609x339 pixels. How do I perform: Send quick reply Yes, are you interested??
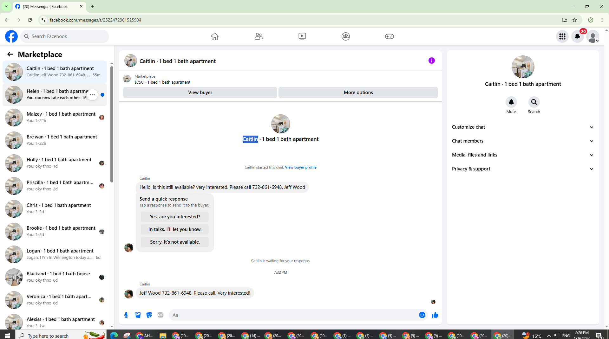coord(175,217)
